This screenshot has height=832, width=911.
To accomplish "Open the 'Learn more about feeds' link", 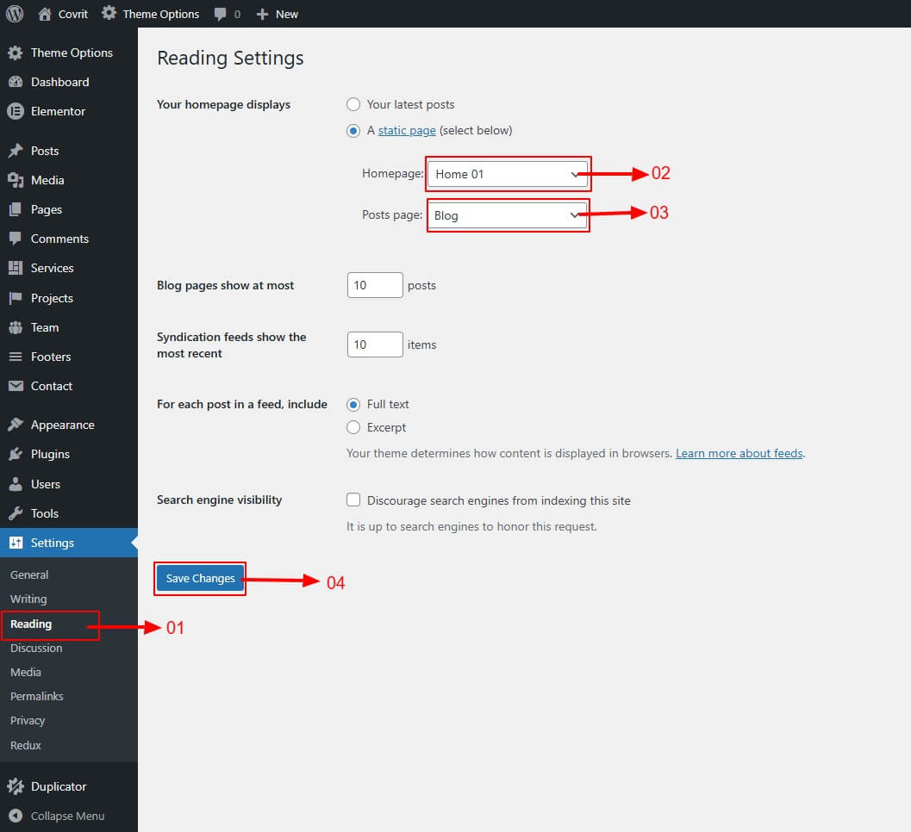I will point(739,453).
